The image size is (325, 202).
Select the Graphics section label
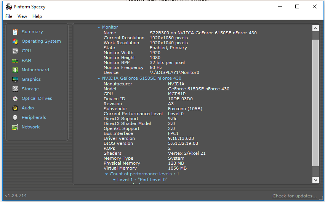(31, 79)
